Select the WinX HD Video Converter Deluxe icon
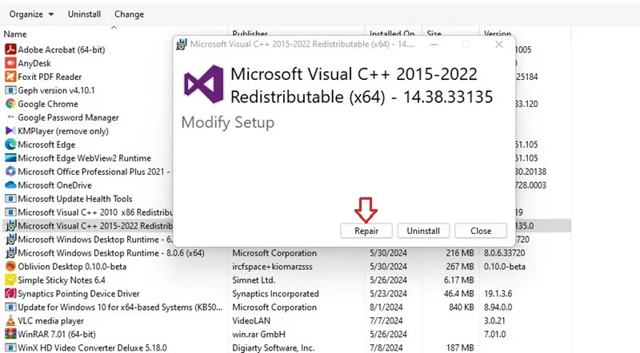 (x=10, y=347)
